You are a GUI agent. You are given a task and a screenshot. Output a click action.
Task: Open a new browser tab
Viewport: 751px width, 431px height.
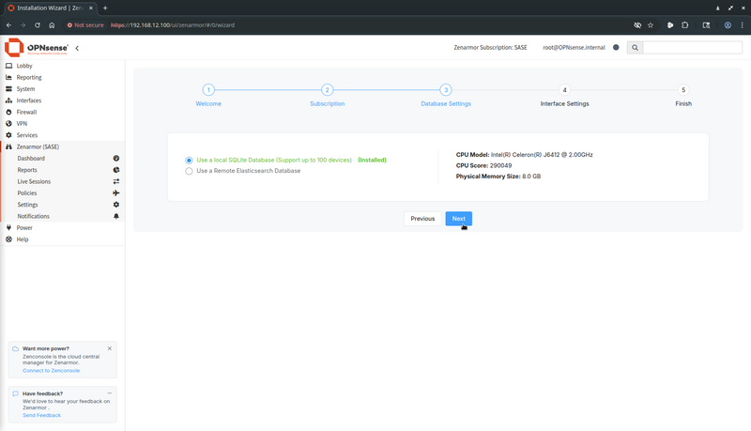point(105,8)
